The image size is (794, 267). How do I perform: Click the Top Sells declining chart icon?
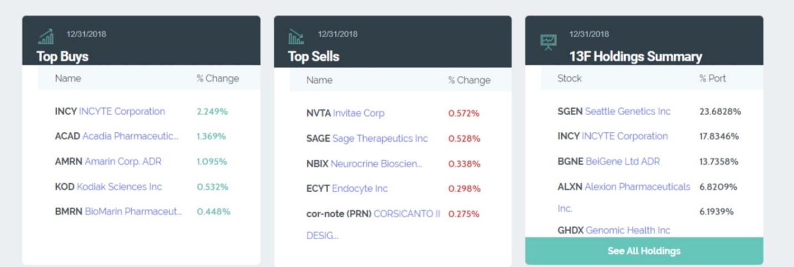(x=296, y=37)
